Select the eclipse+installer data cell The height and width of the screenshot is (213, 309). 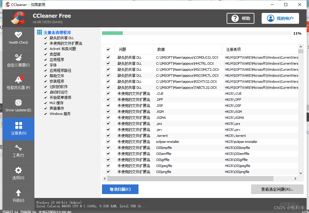168,142
